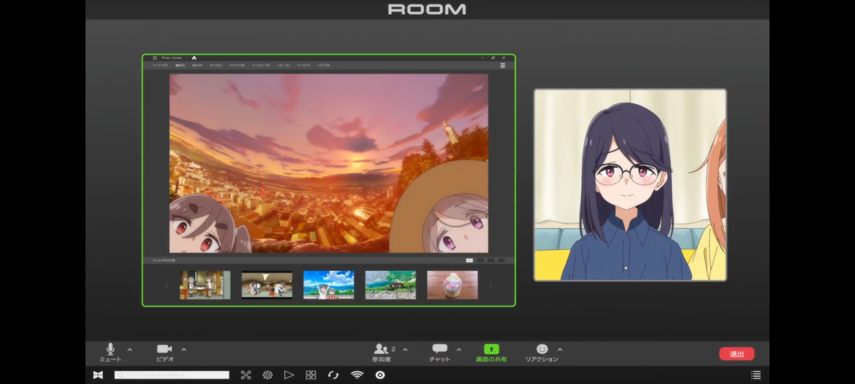Leave the meeting with 退出
This screenshot has height=384, width=855.
[737, 354]
